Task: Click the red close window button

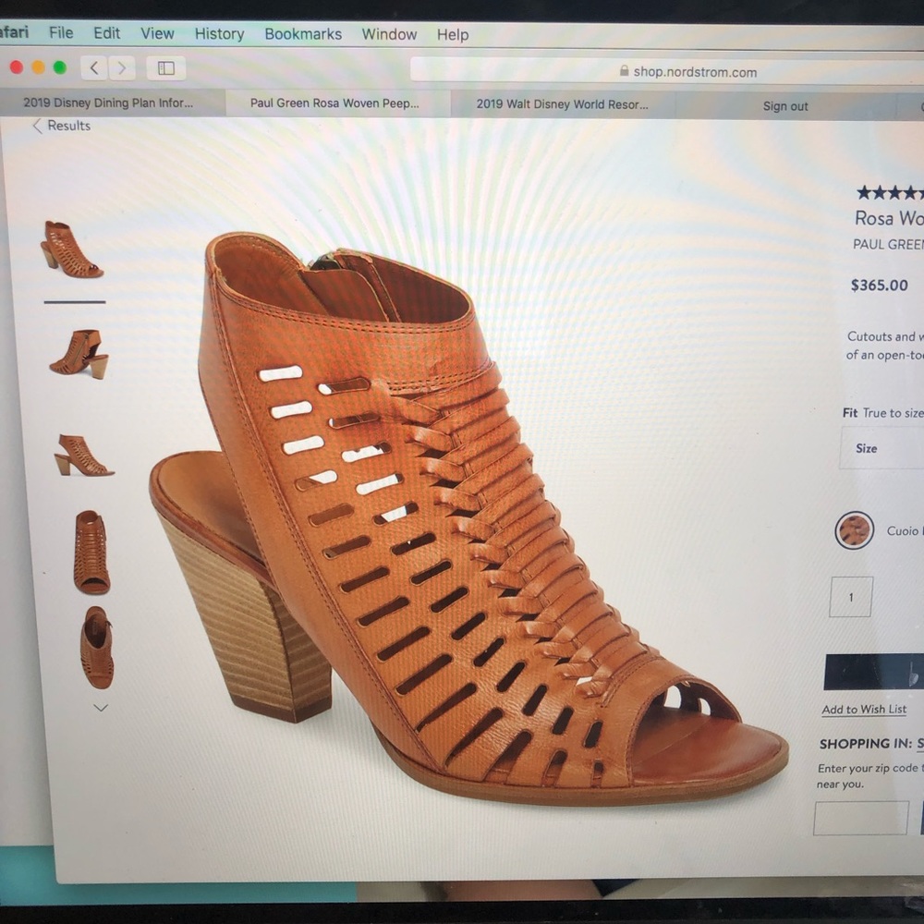Action: 17,67
